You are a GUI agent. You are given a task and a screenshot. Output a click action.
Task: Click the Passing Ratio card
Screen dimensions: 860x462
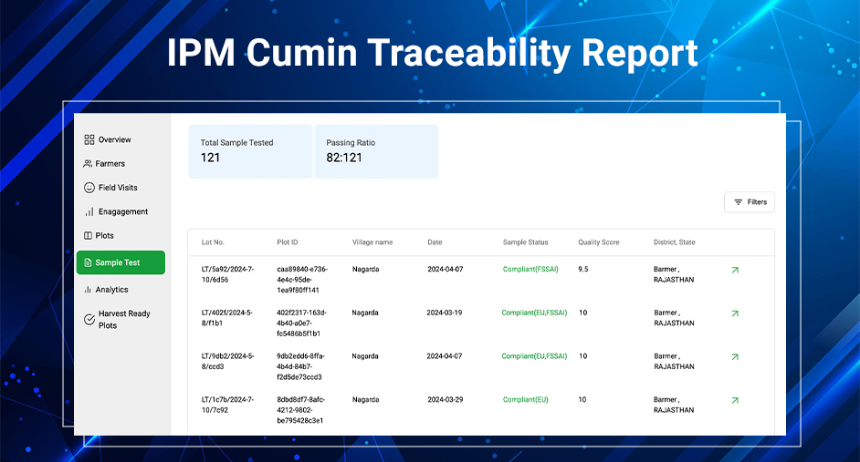(376, 151)
